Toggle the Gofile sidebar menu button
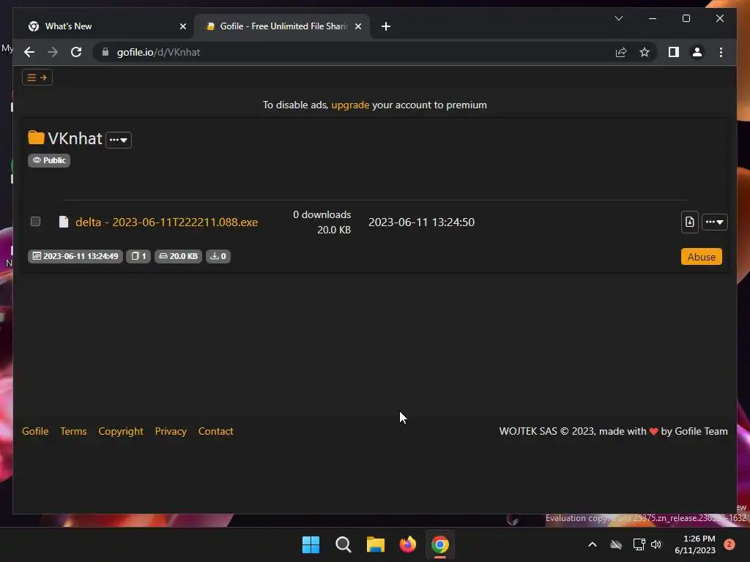750x562 pixels. (x=37, y=78)
